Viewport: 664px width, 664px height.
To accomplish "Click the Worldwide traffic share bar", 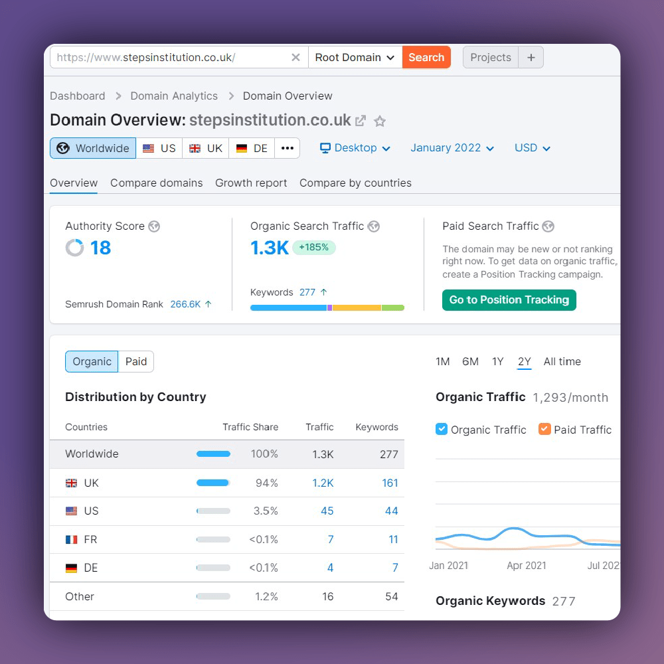I will click(x=213, y=454).
